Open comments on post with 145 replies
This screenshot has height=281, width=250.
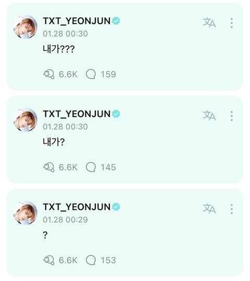91,167
